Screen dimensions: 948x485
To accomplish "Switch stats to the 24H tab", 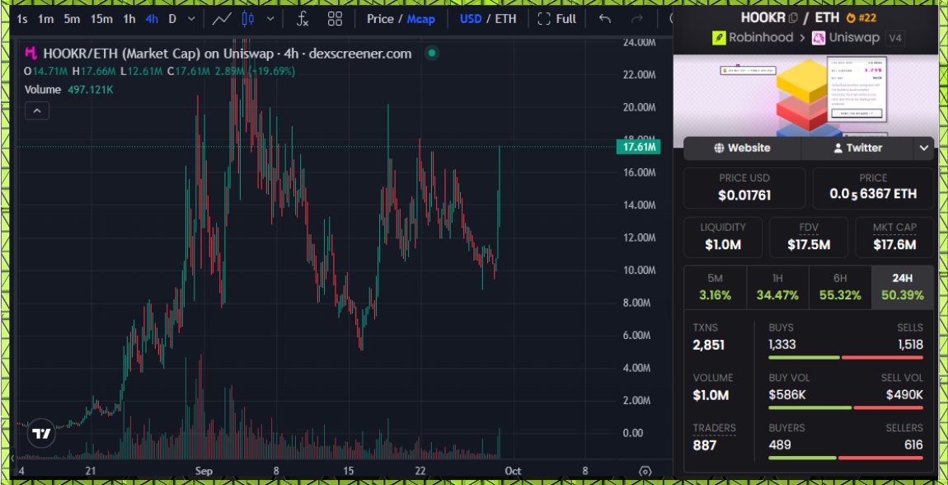I will pyautogui.click(x=902, y=287).
